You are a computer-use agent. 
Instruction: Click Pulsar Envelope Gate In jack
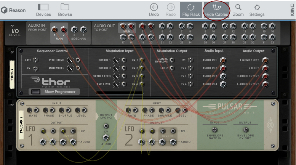click(214, 130)
